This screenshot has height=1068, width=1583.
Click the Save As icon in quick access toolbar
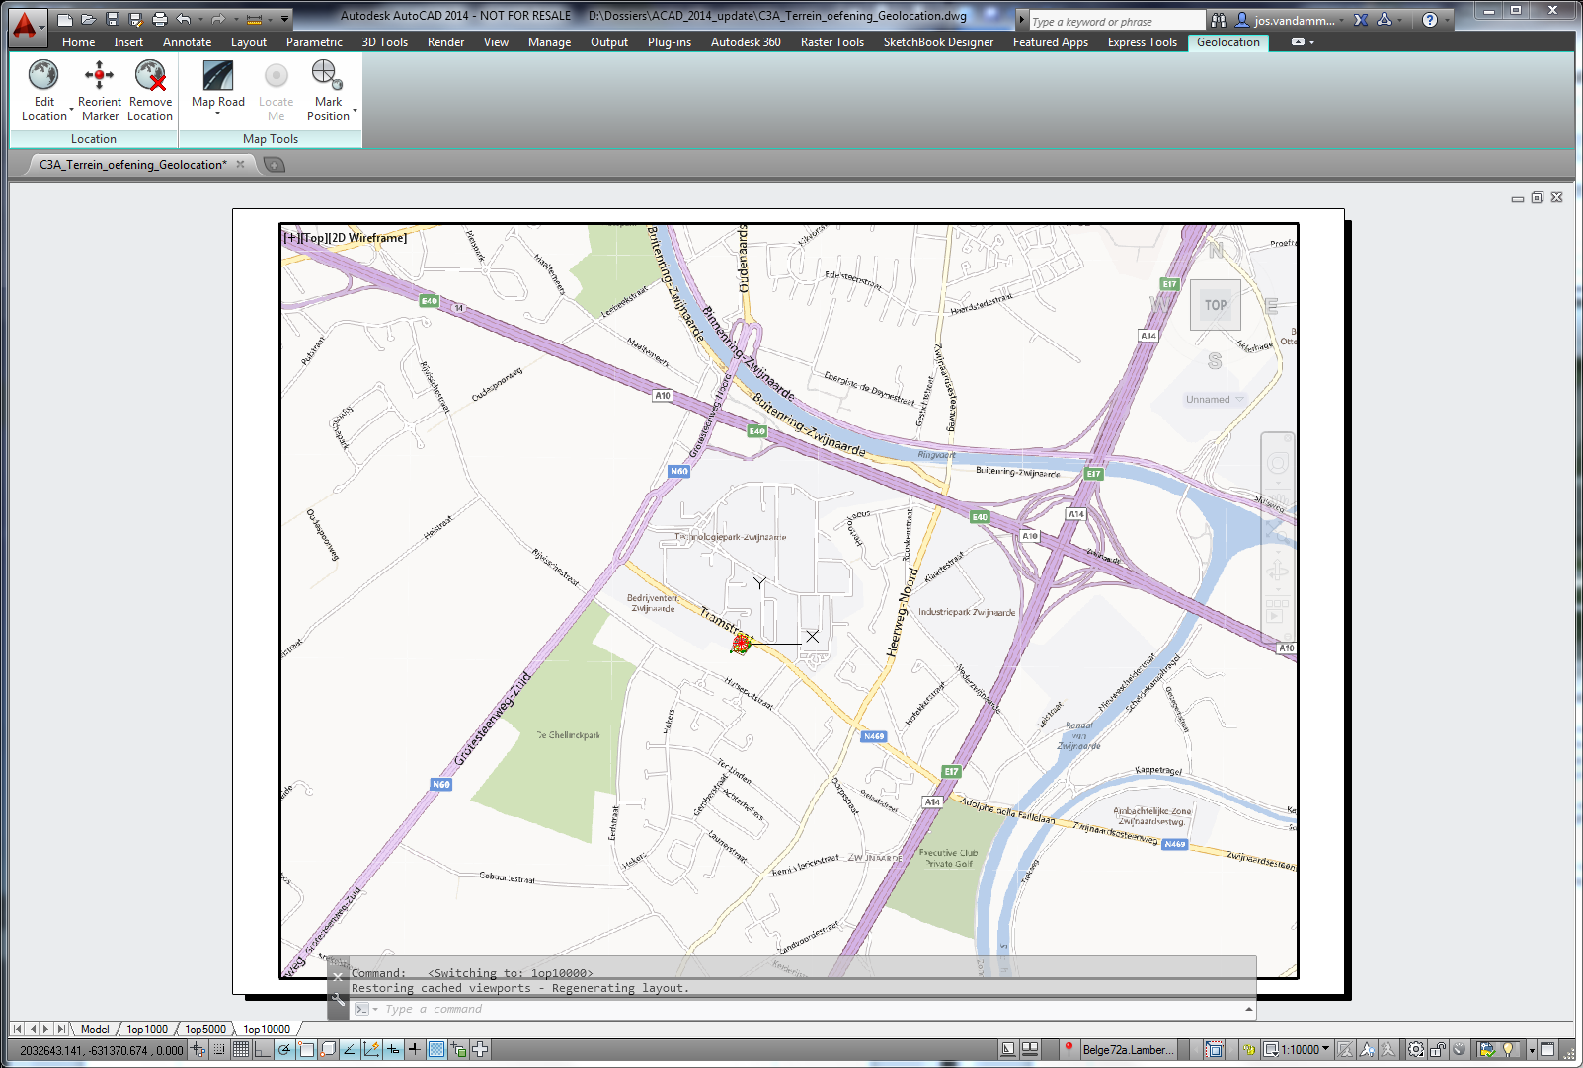coord(135,19)
